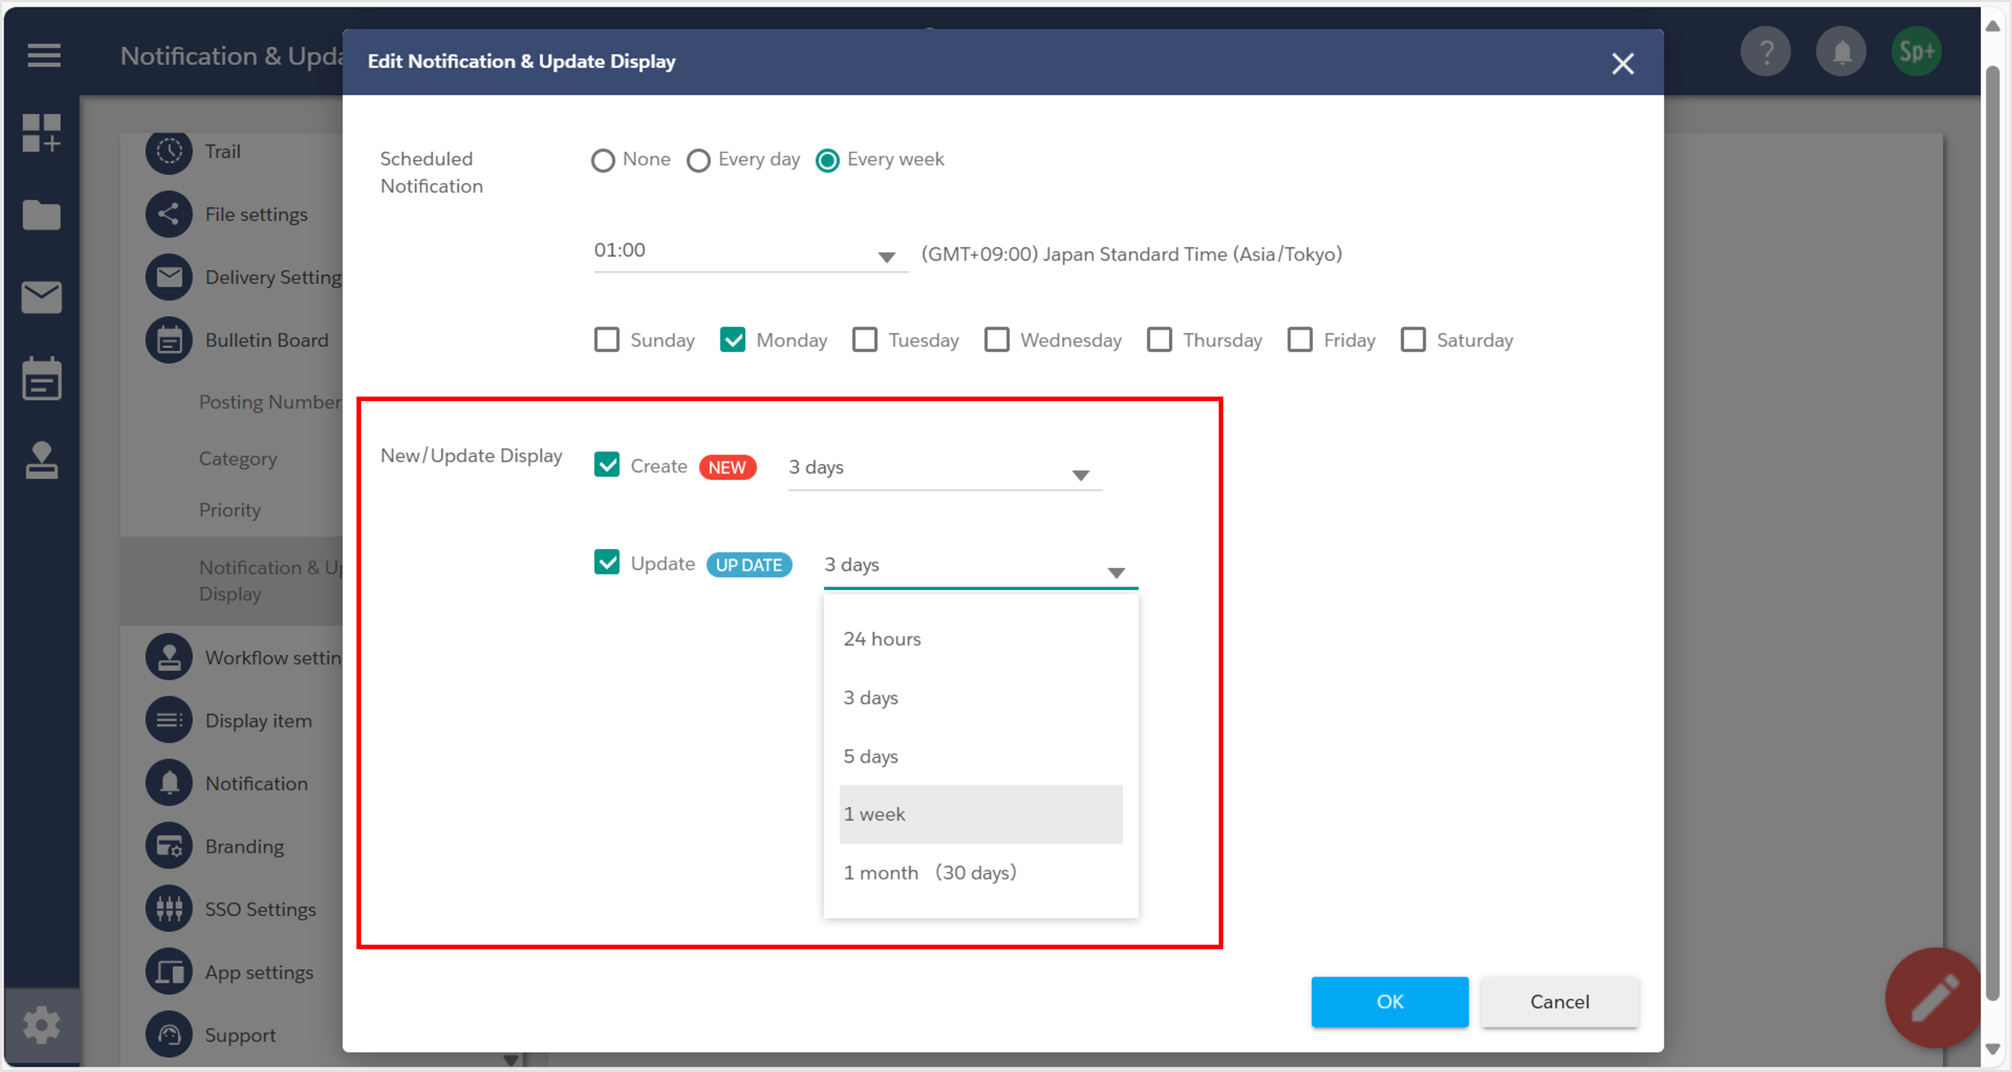Click the File settings share icon

click(x=169, y=214)
